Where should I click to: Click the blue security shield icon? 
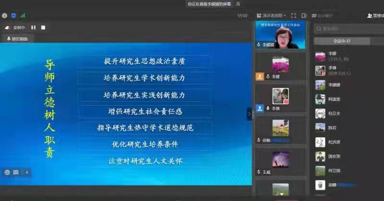pos(13,15)
